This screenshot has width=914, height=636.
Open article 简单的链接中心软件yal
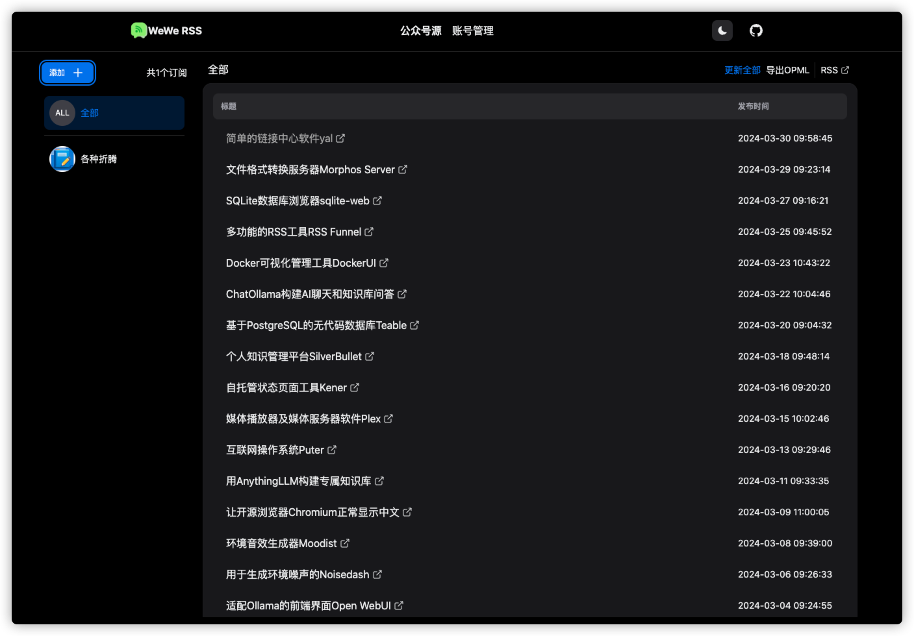[x=279, y=138]
